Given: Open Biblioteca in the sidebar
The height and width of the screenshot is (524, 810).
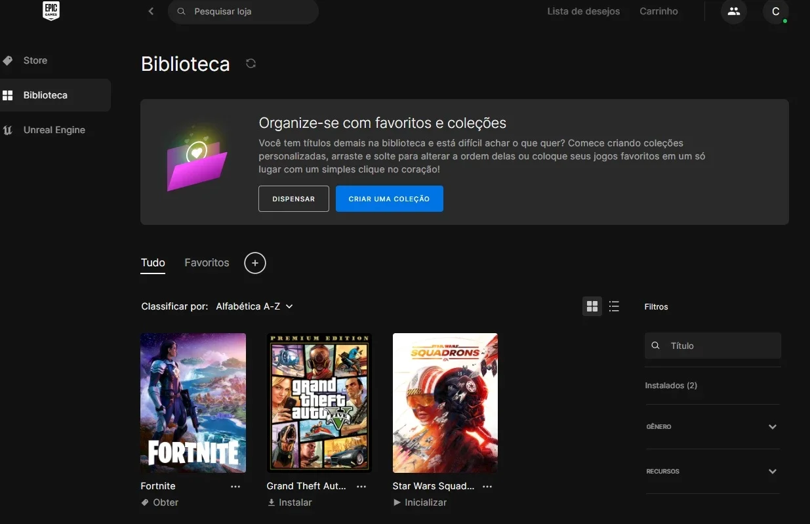Looking at the screenshot, I should 55,95.
